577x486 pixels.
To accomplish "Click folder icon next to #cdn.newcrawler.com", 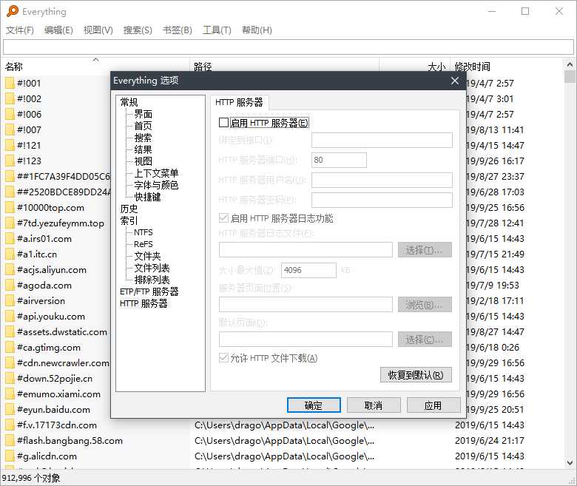I will tap(10, 362).
